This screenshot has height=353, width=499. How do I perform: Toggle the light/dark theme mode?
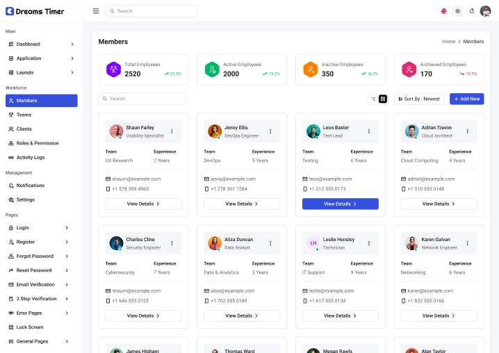[457, 11]
